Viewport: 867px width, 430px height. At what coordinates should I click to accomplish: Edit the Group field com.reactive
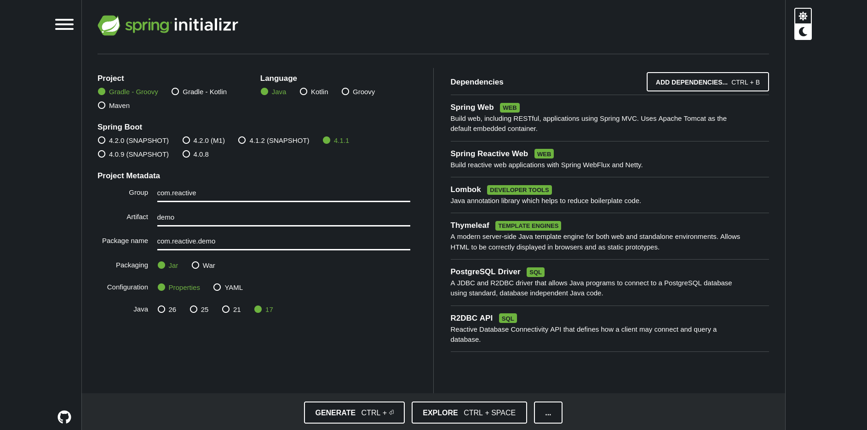coord(283,193)
